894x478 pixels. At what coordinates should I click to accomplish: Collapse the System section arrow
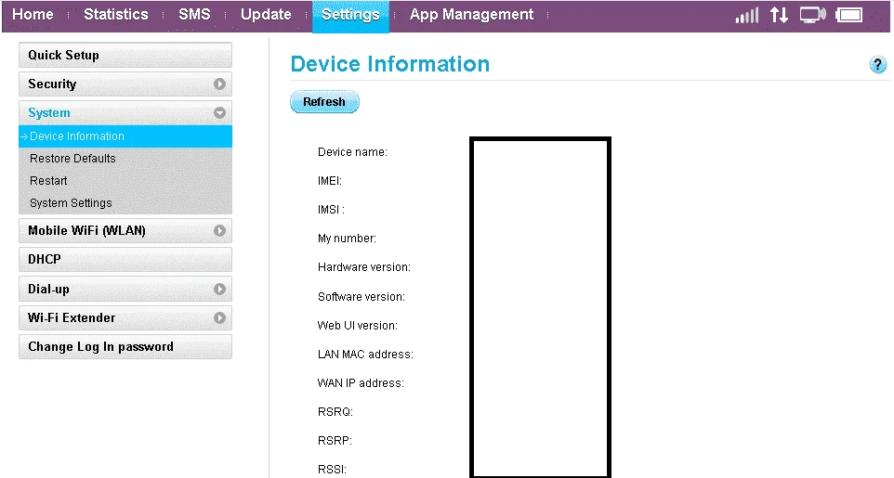[x=219, y=113]
